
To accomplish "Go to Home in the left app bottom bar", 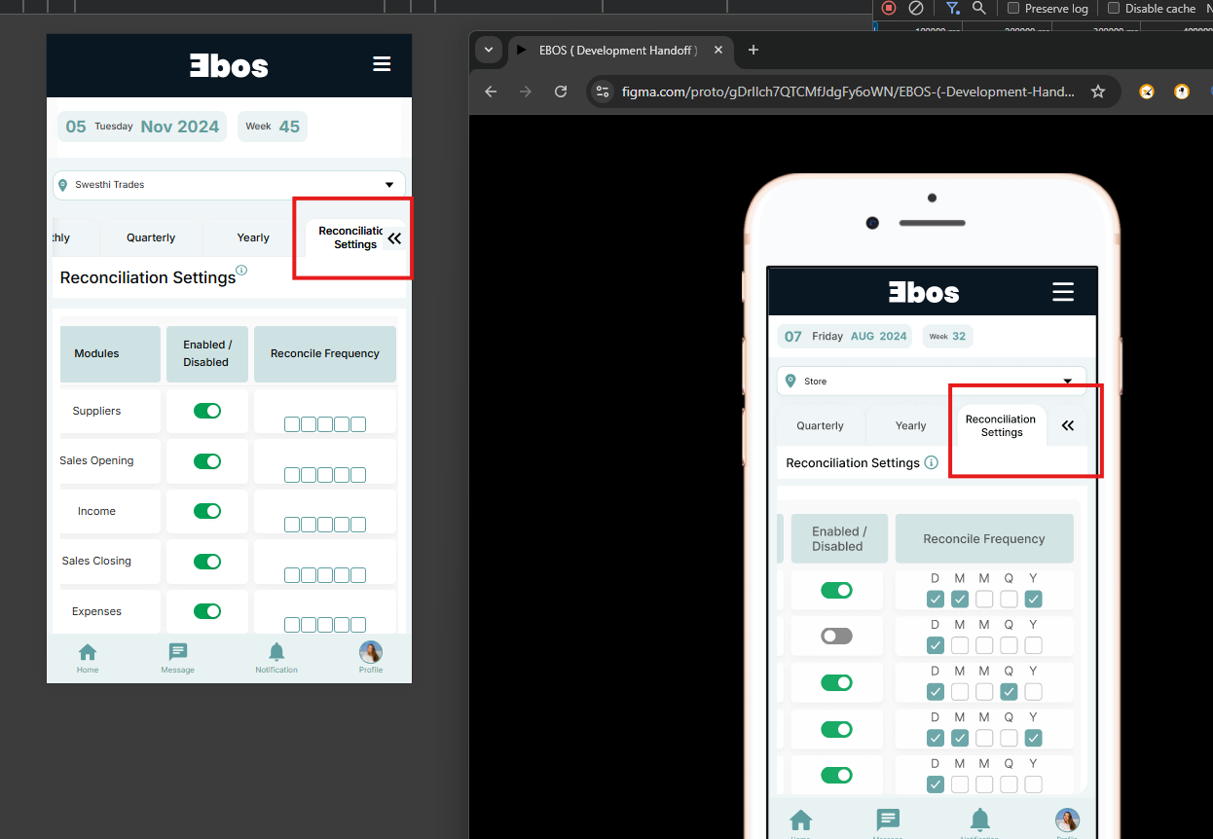I will pyautogui.click(x=88, y=659).
